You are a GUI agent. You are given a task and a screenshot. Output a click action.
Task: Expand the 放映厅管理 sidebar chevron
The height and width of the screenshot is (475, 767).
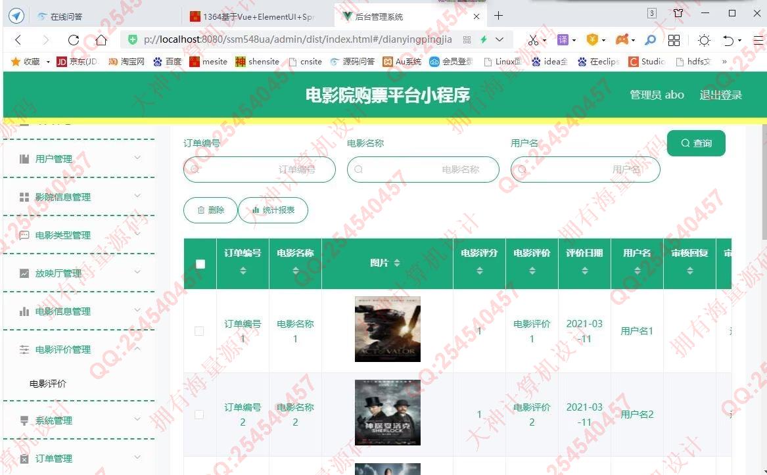pos(137,272)
